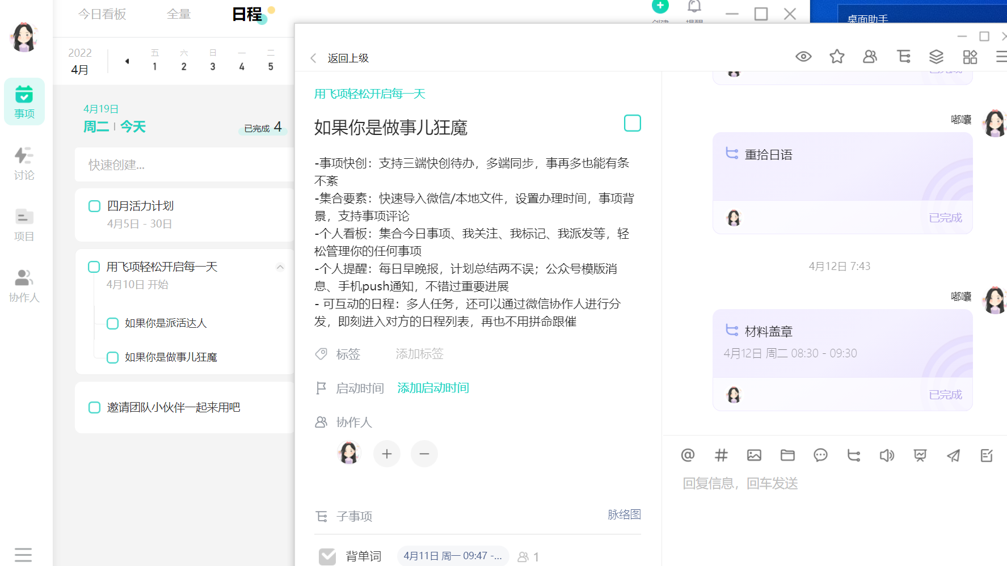Click the collaborator avatar under 协作人

point(349,454)
